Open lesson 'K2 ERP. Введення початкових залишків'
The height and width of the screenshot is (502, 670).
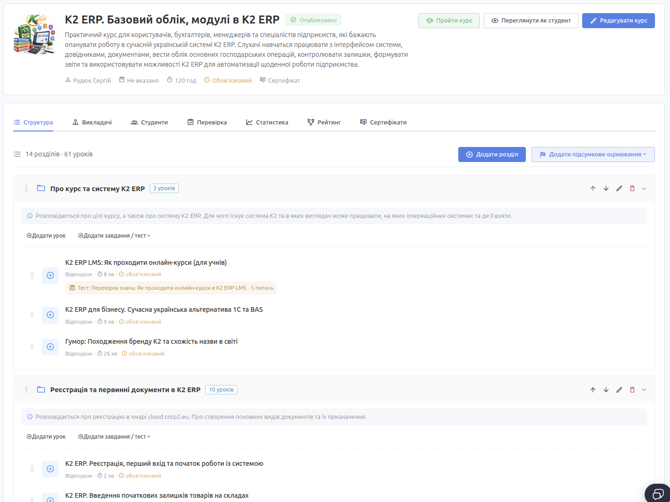tap(157, 495)
